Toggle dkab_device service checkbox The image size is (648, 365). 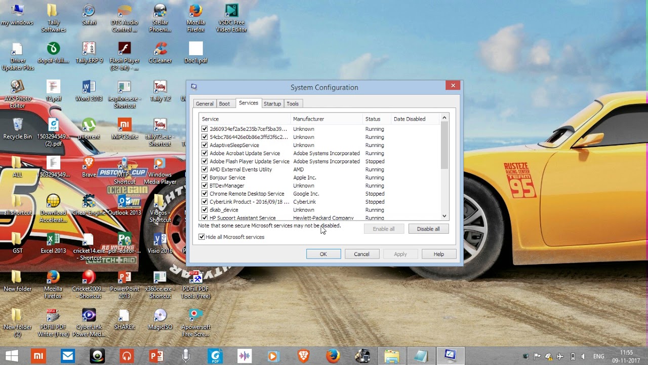[205, 210]
